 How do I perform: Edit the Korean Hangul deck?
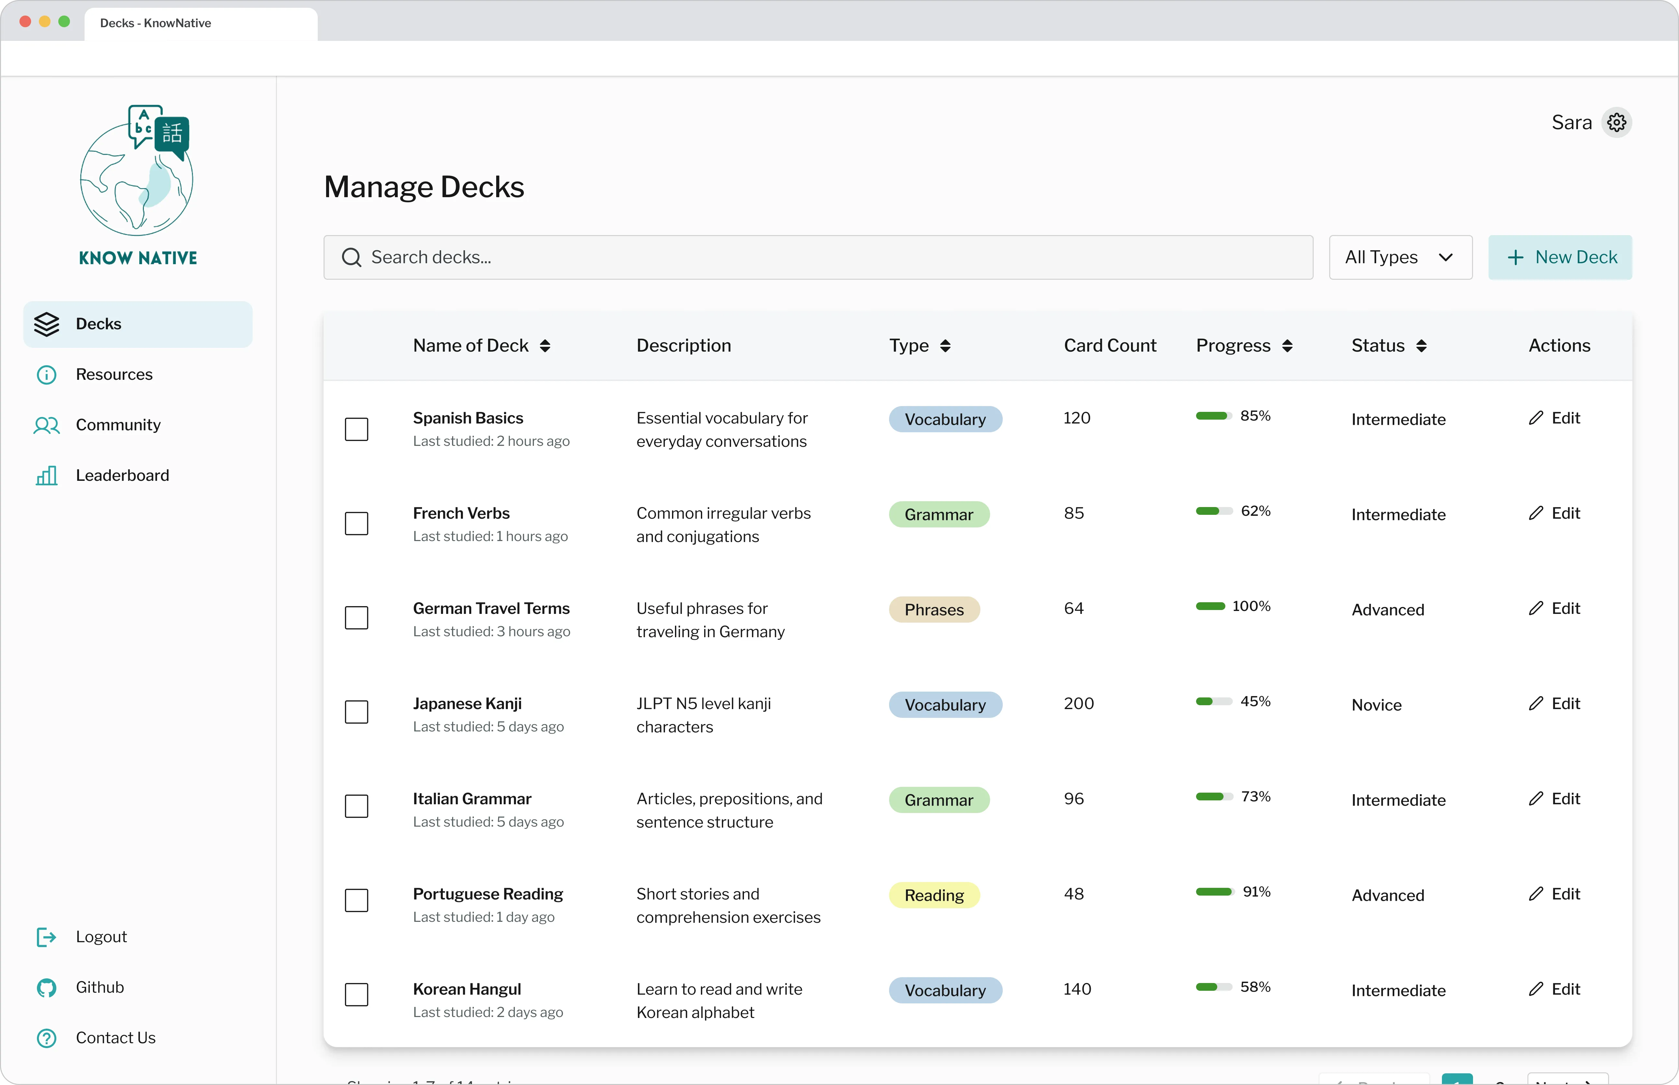tap(1554, 989)
